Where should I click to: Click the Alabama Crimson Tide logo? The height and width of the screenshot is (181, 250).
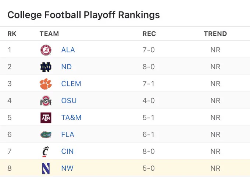(46, 50)
